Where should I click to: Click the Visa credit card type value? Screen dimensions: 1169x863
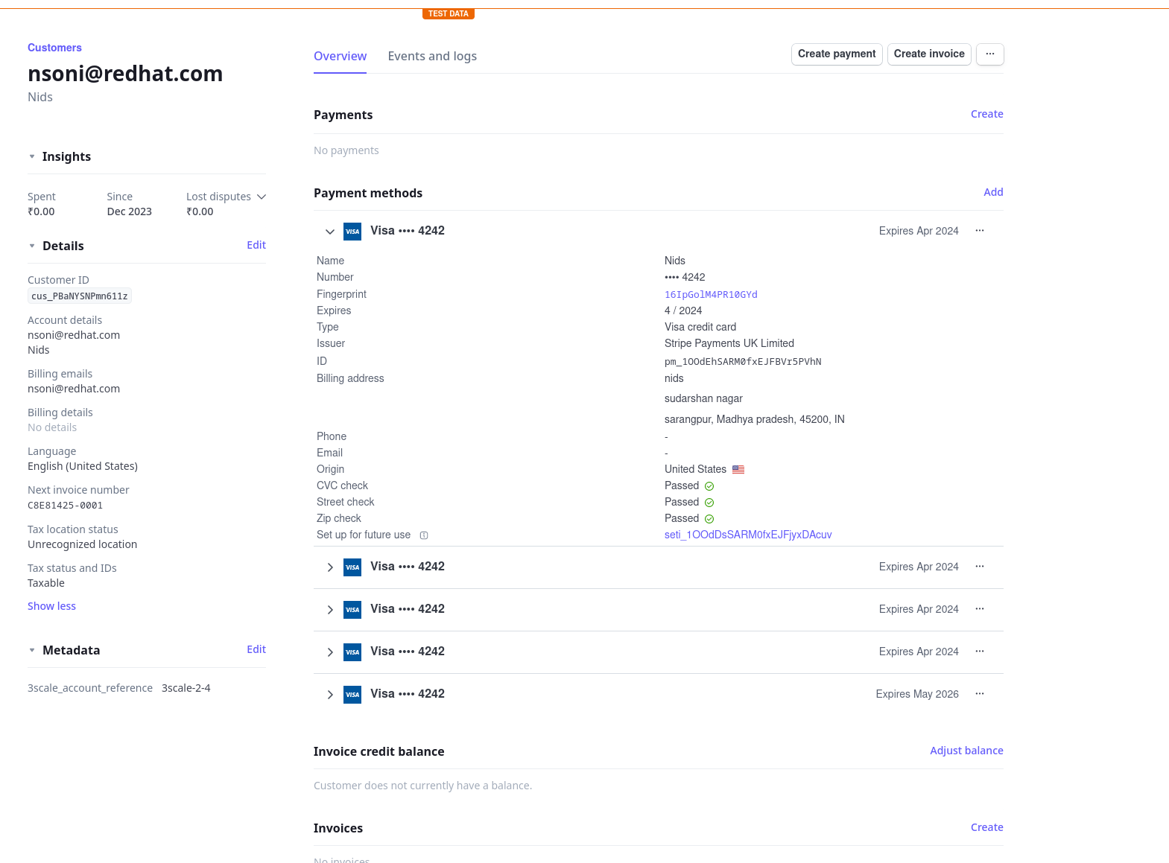click(700, 327)
